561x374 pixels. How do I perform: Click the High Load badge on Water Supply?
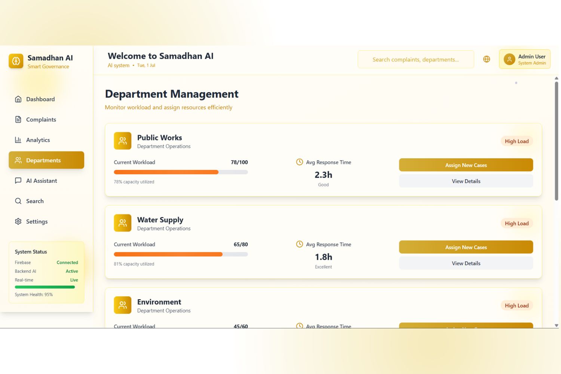coord(517,223)
